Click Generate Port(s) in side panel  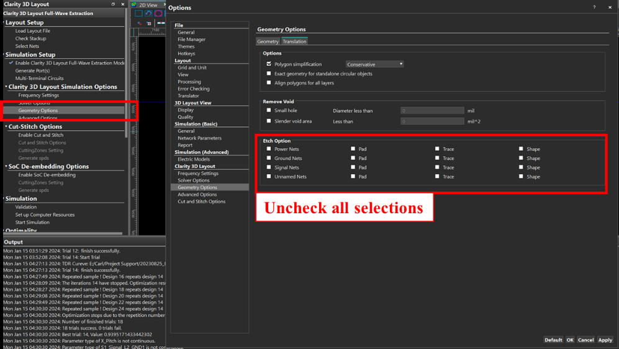point(32,71)
